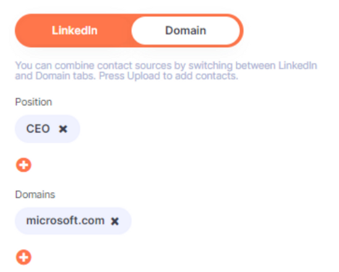This screenshot has width=339, height=272.
Task: Click the Position field label
Action: pos(33,102)
